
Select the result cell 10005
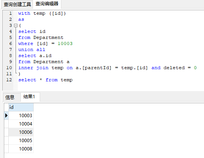tap(21, 141)
